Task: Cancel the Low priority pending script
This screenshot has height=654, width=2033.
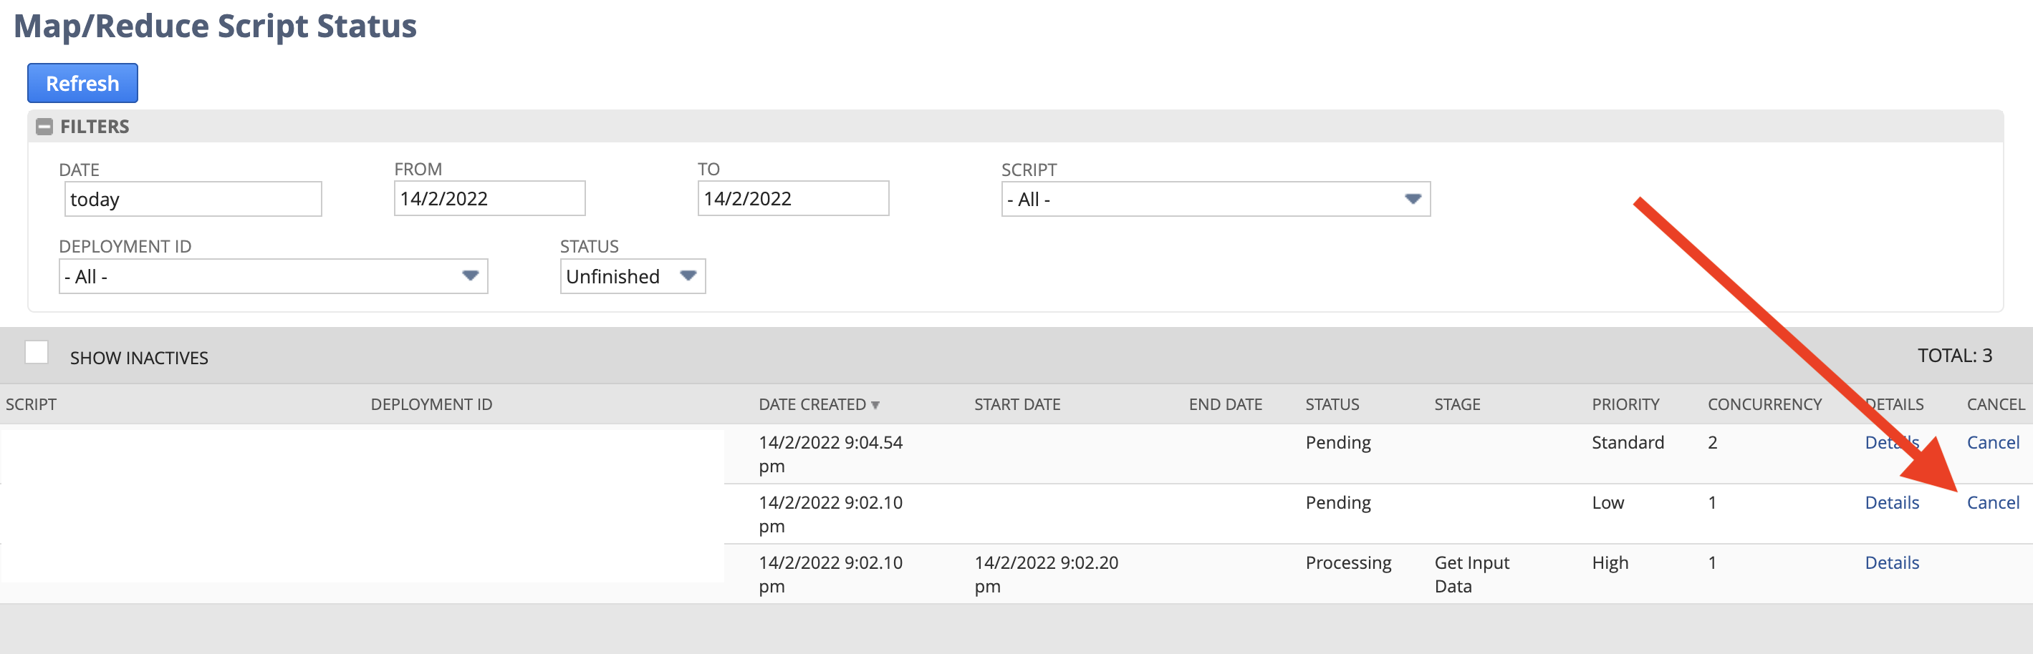Action: [x=1992, y=503]
